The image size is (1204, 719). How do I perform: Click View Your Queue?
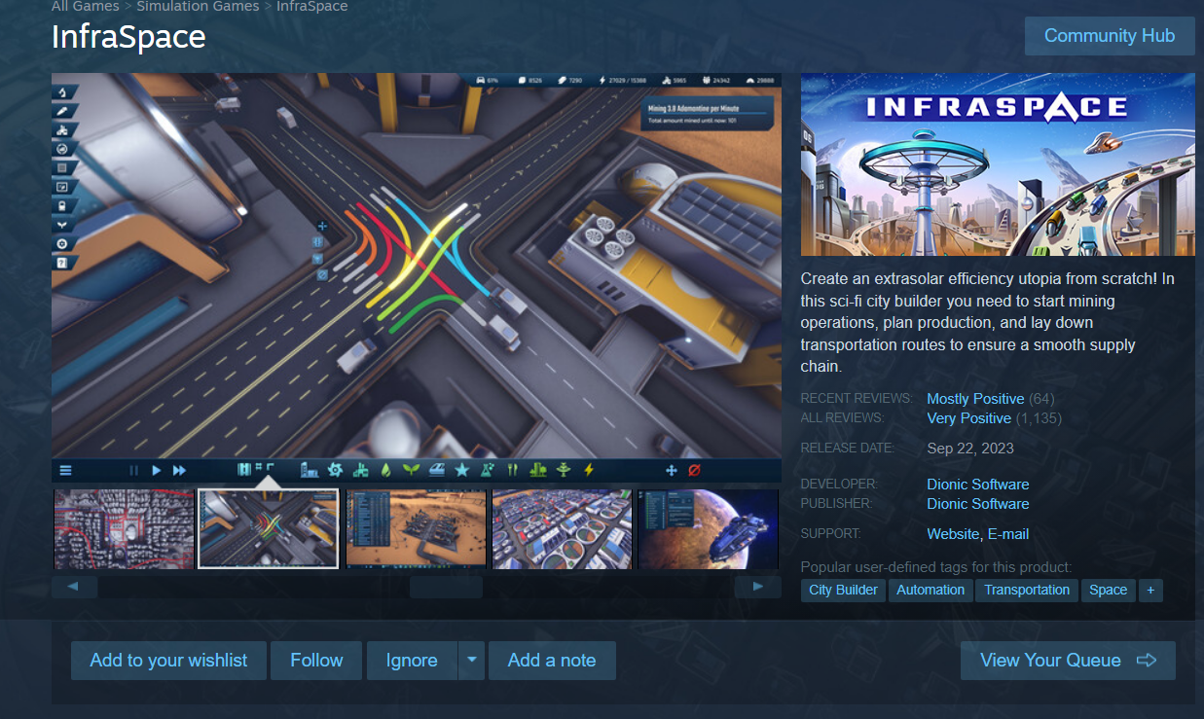coord(1068,661)
